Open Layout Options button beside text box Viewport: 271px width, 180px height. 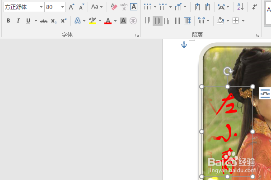(265, 93)
